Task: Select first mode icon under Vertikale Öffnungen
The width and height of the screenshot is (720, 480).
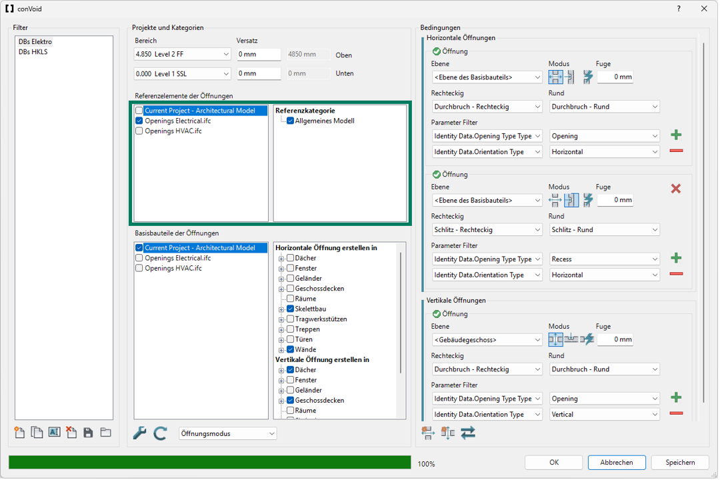Action: click(555, 339)
